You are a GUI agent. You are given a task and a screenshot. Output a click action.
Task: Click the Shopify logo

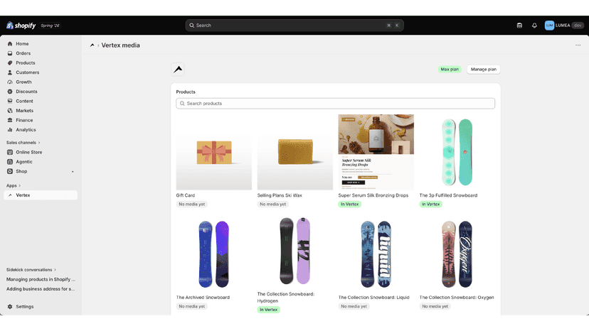21,26
